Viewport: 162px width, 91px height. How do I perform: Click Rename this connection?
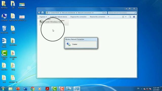click(x=97, y=17)
